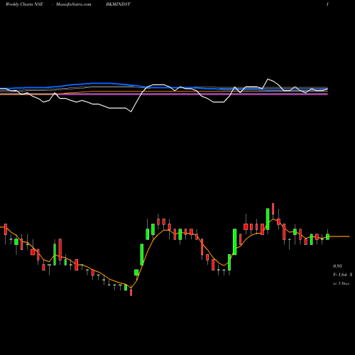Click the 'MunafaSutra.com' header text
Image resolution: width=355 pixels, height=355 pixels.
(74, 4)
